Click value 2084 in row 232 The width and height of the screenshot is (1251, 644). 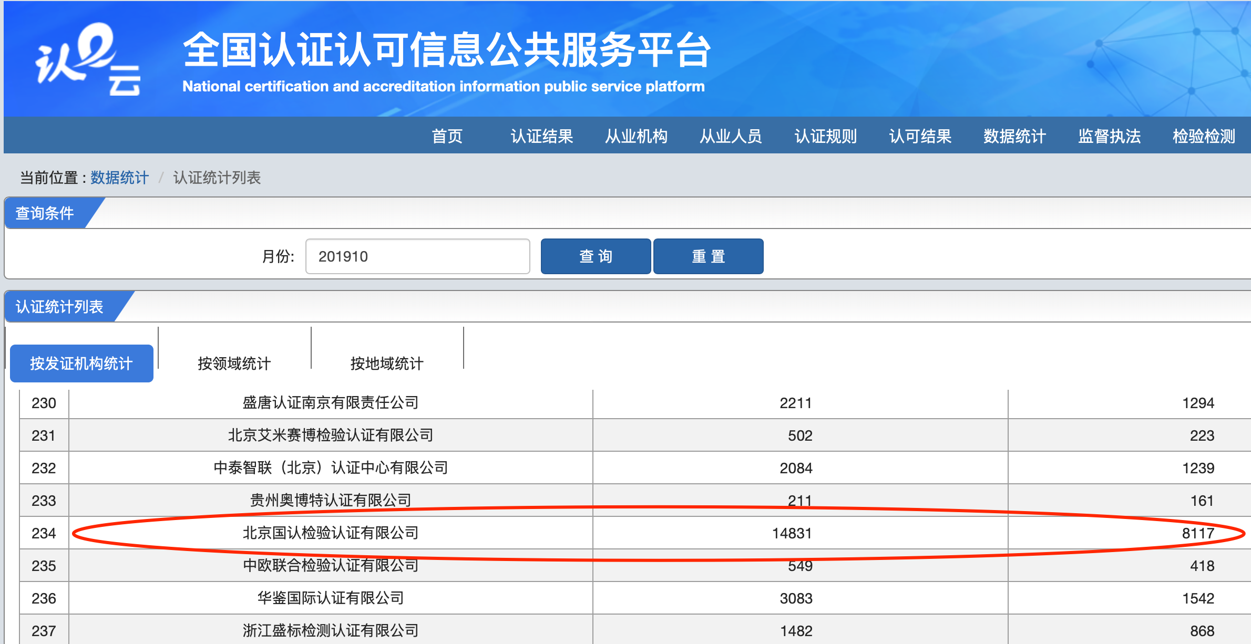[796, 469]
